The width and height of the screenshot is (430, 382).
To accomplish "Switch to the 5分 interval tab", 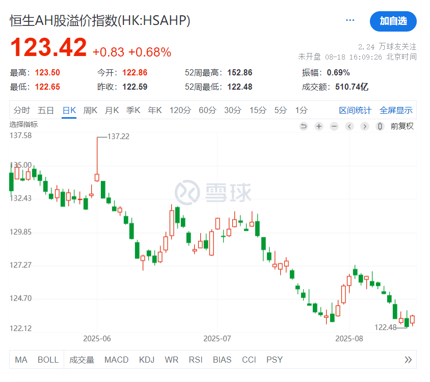I will tap(281, 110).
